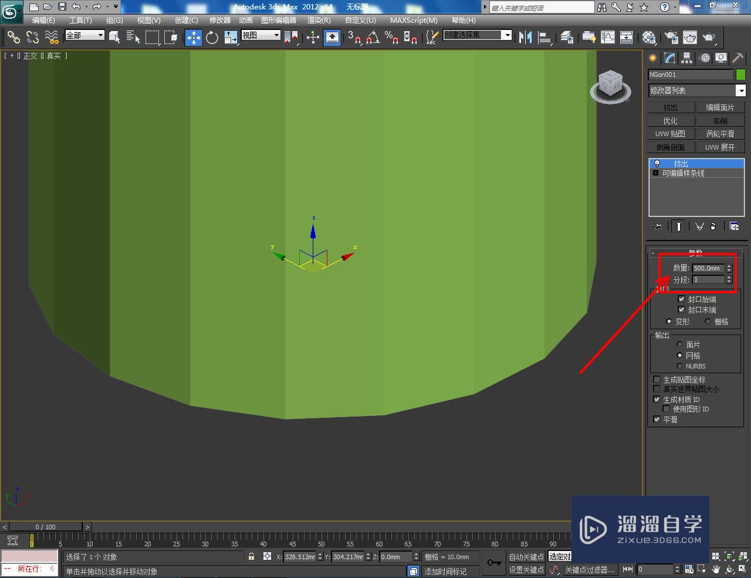Open the 修改器列表 dropdown

(x=697, y=90)
